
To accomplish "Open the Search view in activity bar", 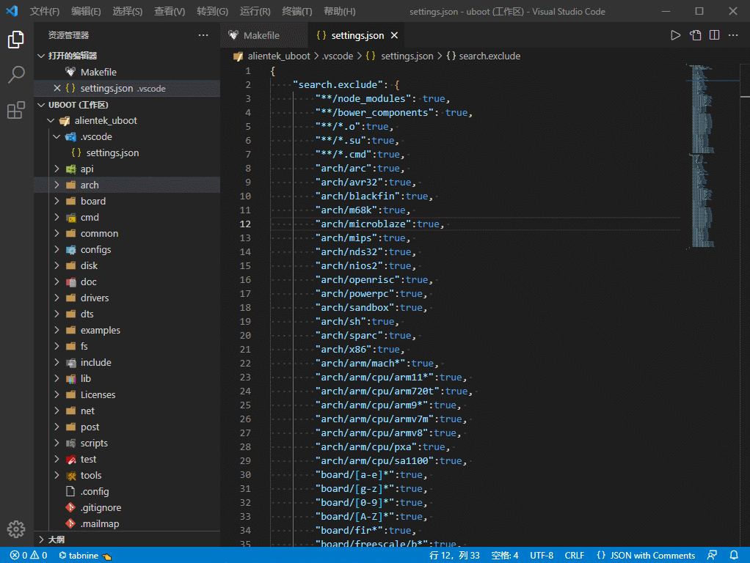I will point(16,75).
